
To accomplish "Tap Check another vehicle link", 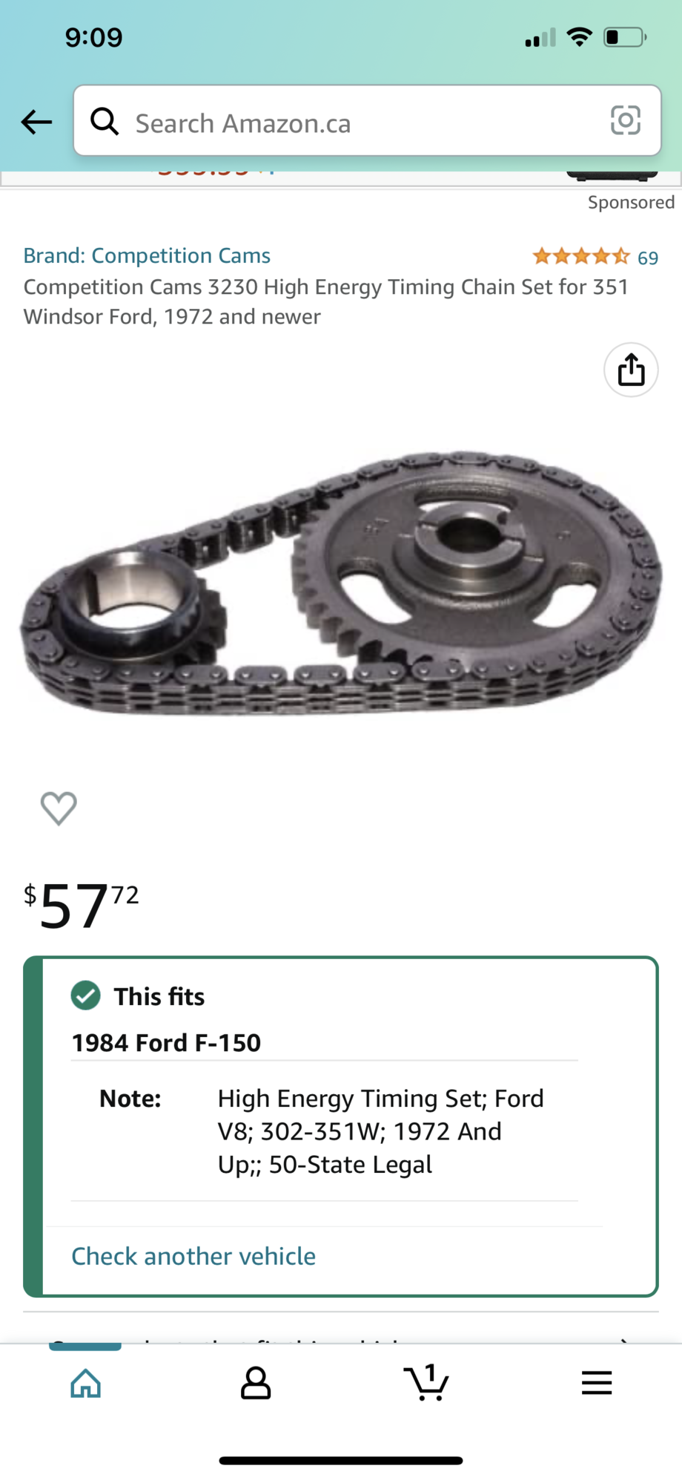I will click(x=193, y=1256).
